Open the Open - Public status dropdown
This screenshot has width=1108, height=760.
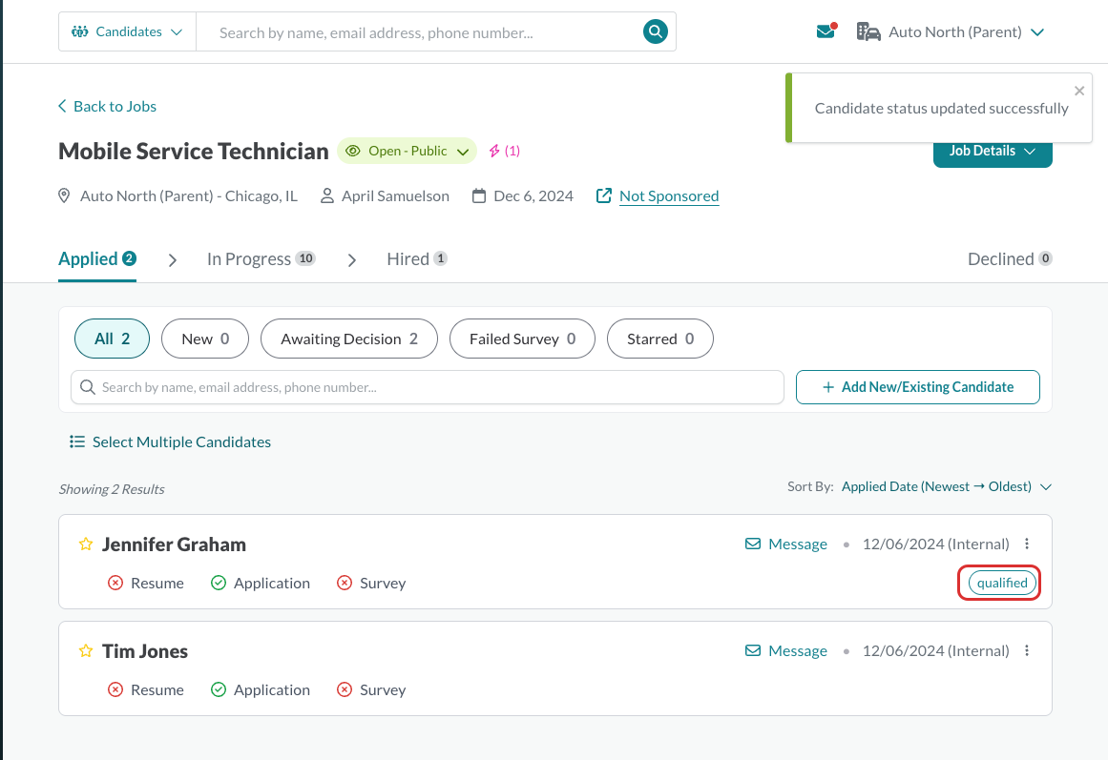pyautogui.click(x=408, y=151)
